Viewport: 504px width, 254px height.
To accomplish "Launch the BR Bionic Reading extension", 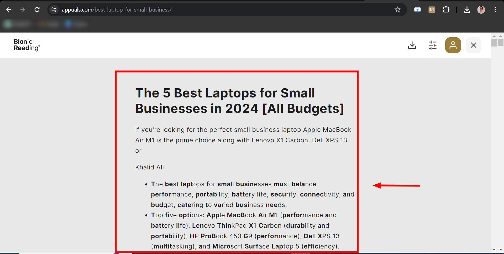I will pos(432,10).
